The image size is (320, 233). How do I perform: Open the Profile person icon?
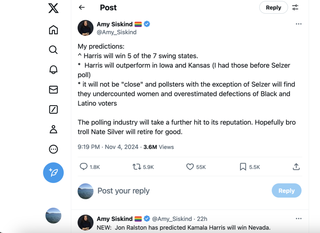(x=53, y=129)
